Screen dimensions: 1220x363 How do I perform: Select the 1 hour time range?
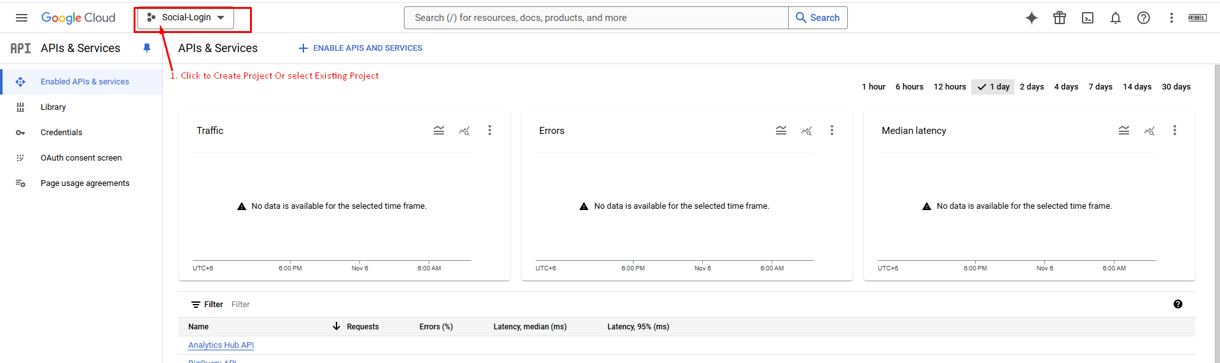(873, 87)
